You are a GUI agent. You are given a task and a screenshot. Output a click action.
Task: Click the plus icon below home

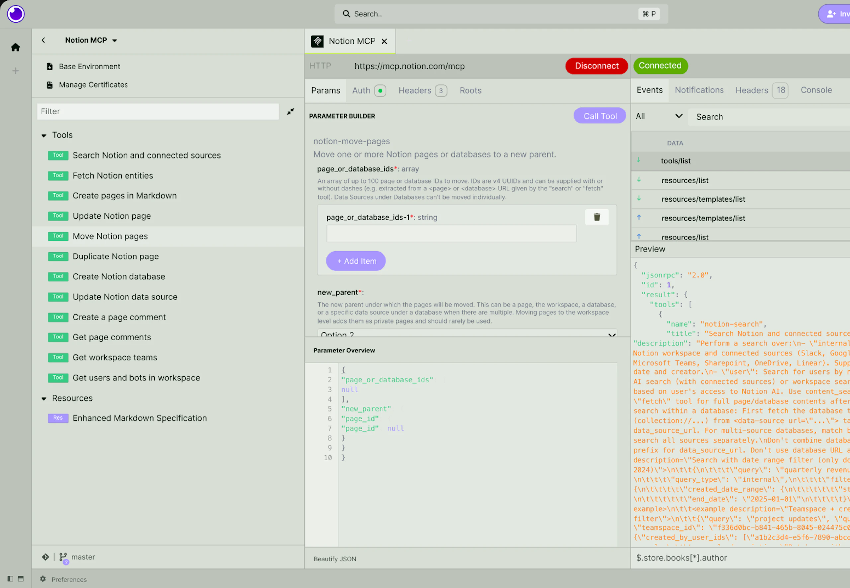click(15, 71)
